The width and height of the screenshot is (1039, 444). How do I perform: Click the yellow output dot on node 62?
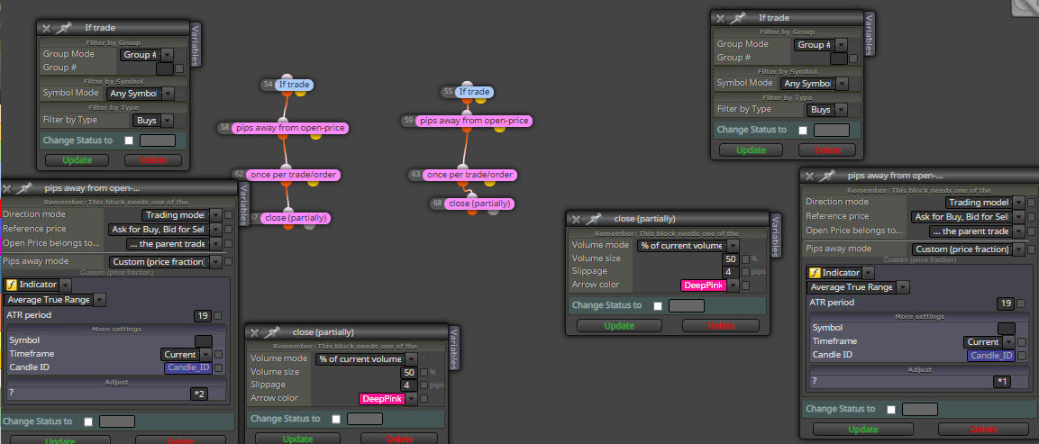click(314, 182)
